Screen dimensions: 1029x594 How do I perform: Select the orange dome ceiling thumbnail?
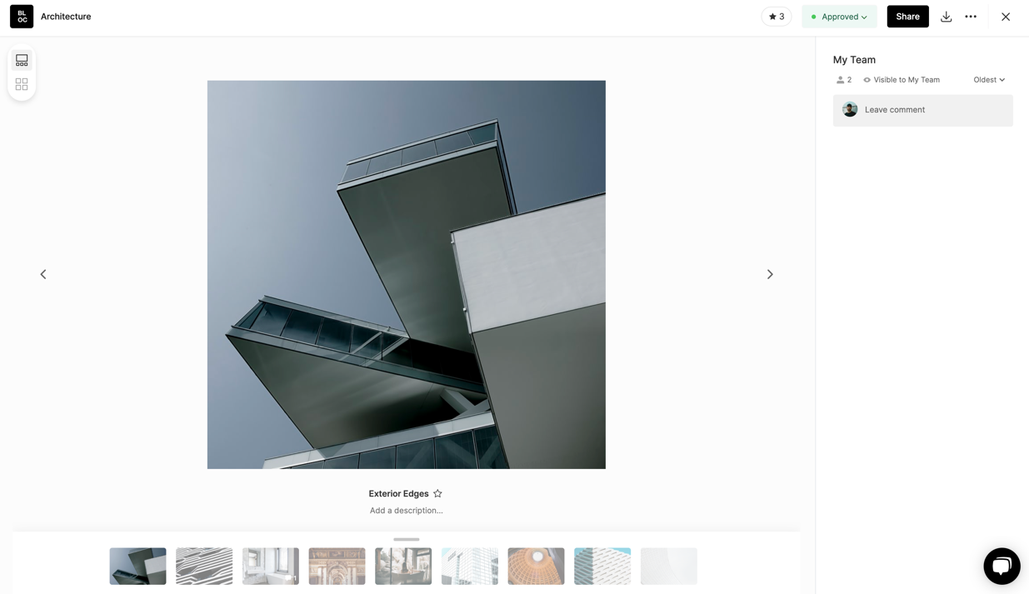536,567
